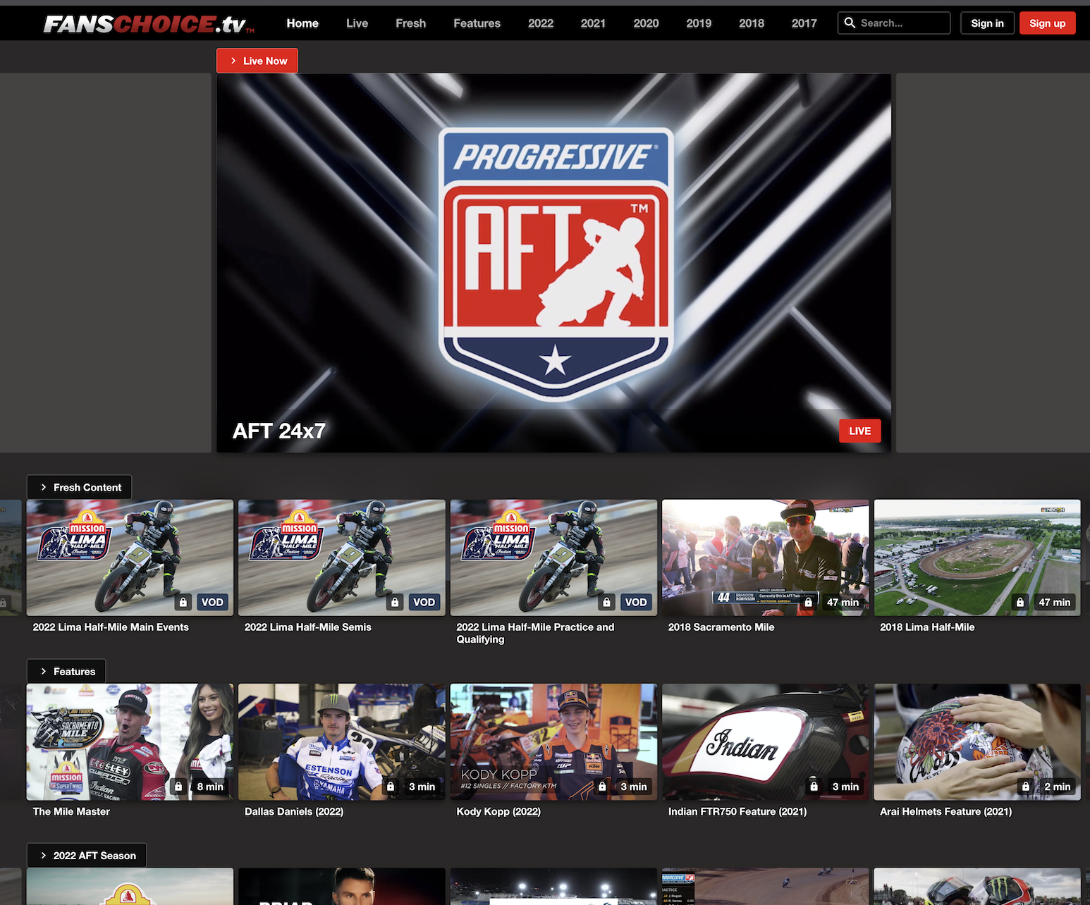Open the Fresh nav item

pyautogui.click(x=411, y=23)
